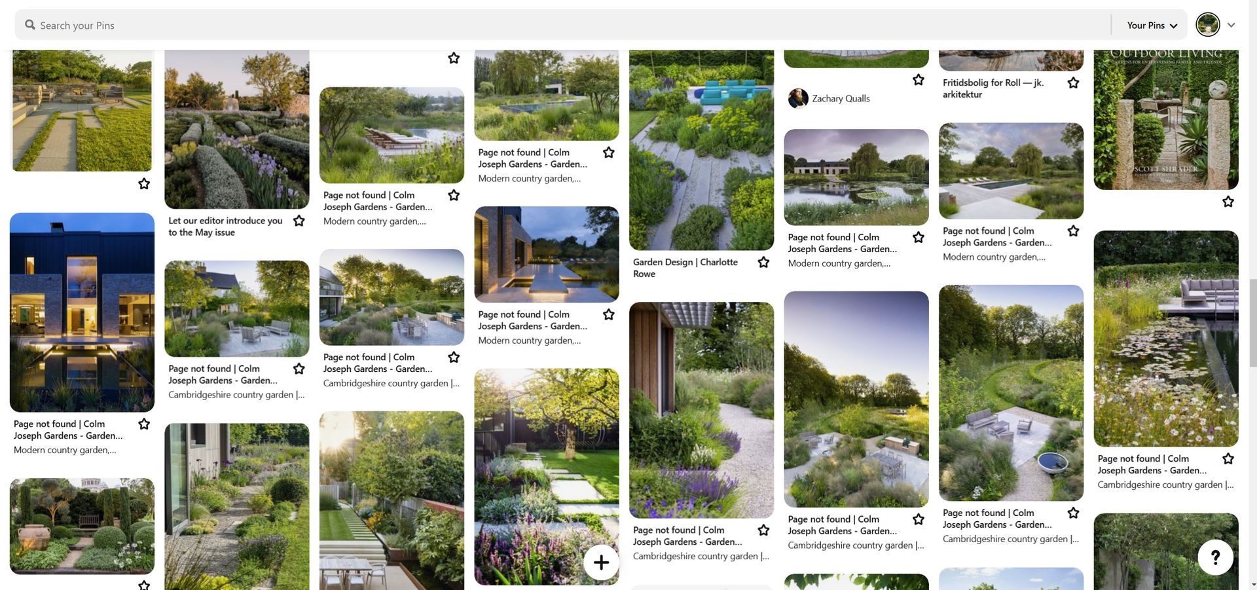1257x590 pixels.
Task: Star the Garden Design Charlotte Rowe pin
Action: point(763,263)
